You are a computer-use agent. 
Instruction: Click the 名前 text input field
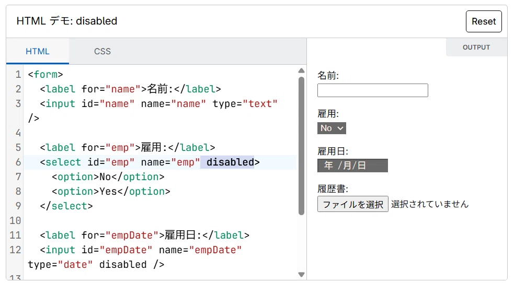tap(373, 90)
